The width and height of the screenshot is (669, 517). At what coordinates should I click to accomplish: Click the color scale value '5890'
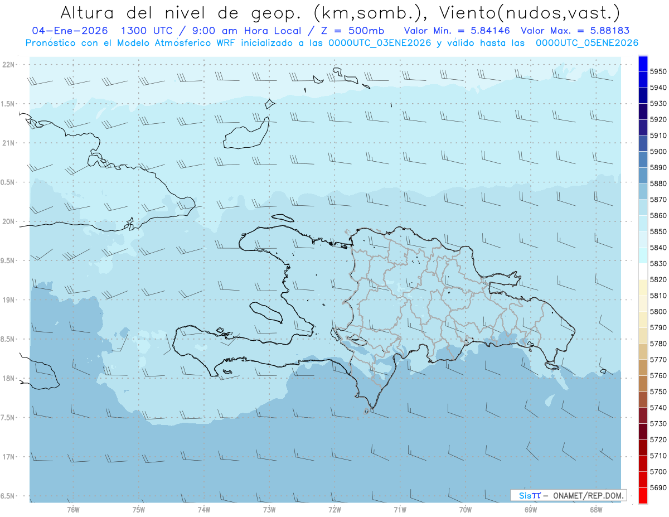658,167
